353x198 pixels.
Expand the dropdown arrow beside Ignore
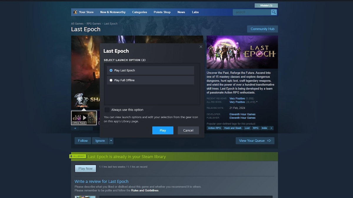[x=111, y=141]
